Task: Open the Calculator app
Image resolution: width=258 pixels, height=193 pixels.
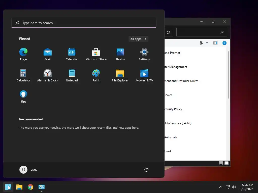Action: (x=23, y=75)
